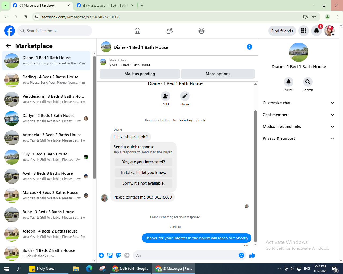Open the Friends icon in top navigation
This screenshot has height=274, width=343.
pyautogui.click(x=170, y=31)
